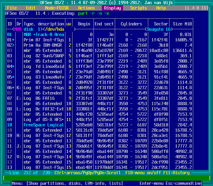The height and width of the screenshot is (186, 213).
Task: Click size value '2842.4'
Action: tap(185, 125)
